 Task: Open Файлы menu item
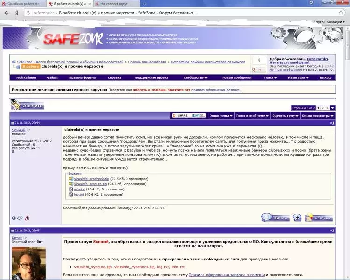tap(52, 78)
